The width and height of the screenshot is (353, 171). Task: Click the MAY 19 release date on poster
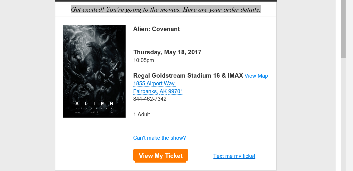[x=94, y=112]
